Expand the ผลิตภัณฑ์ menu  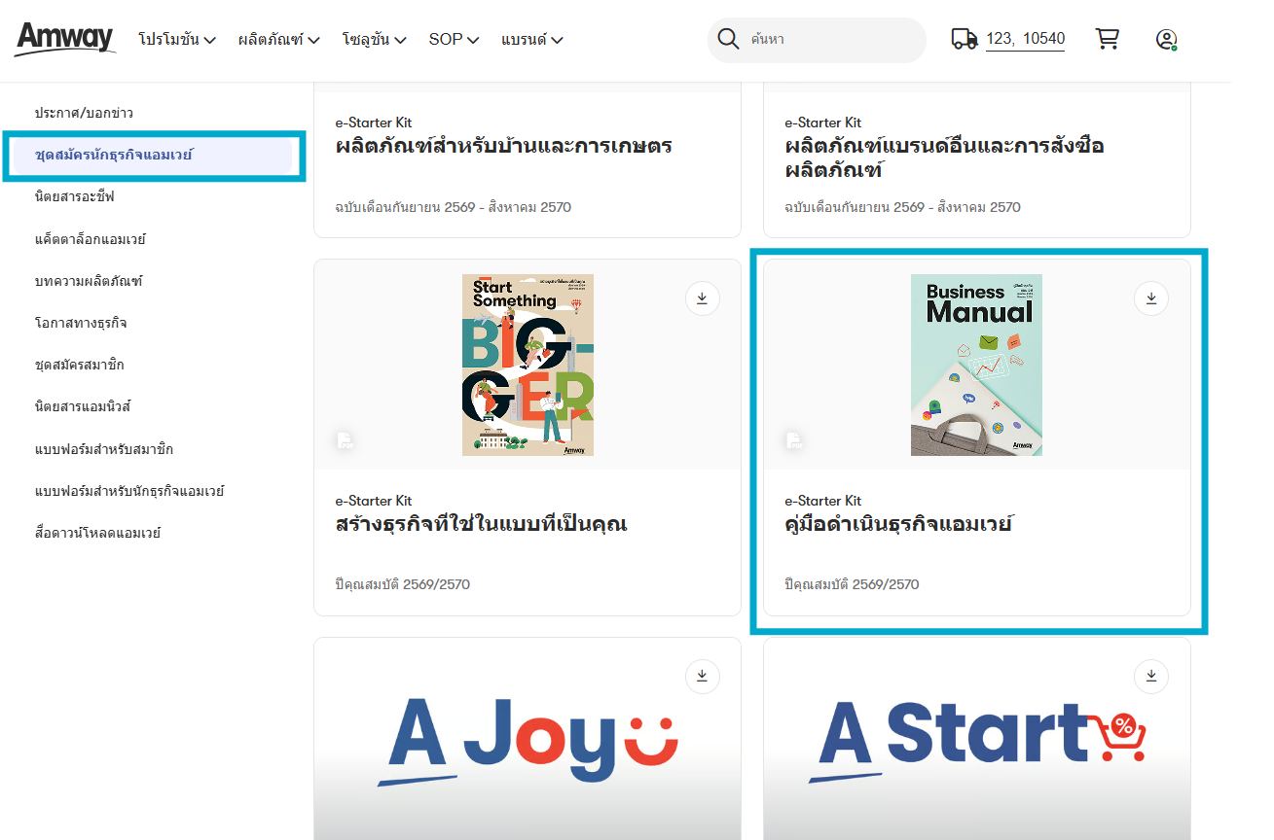tap(279, 40)
